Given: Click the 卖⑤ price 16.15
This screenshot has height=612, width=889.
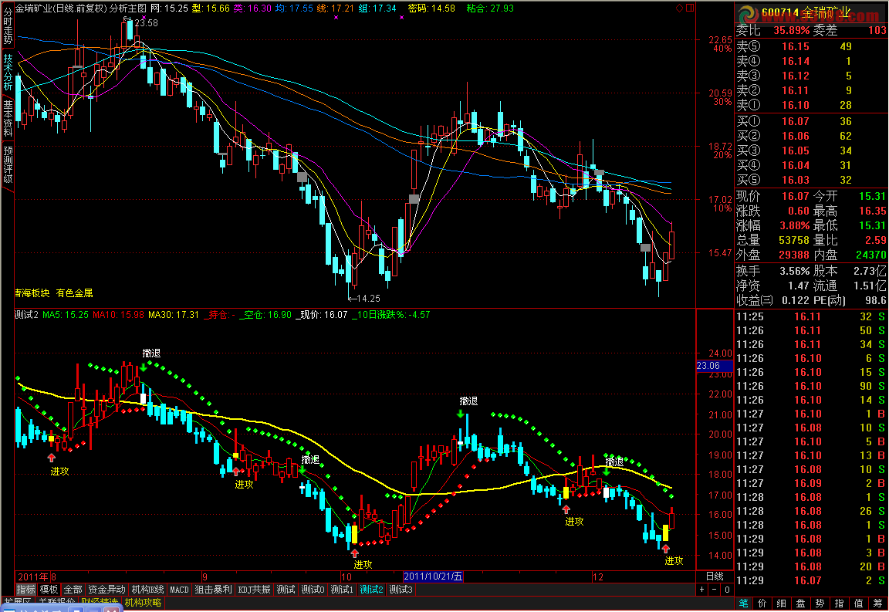Looking at the screenshot, I should point(796,46).
